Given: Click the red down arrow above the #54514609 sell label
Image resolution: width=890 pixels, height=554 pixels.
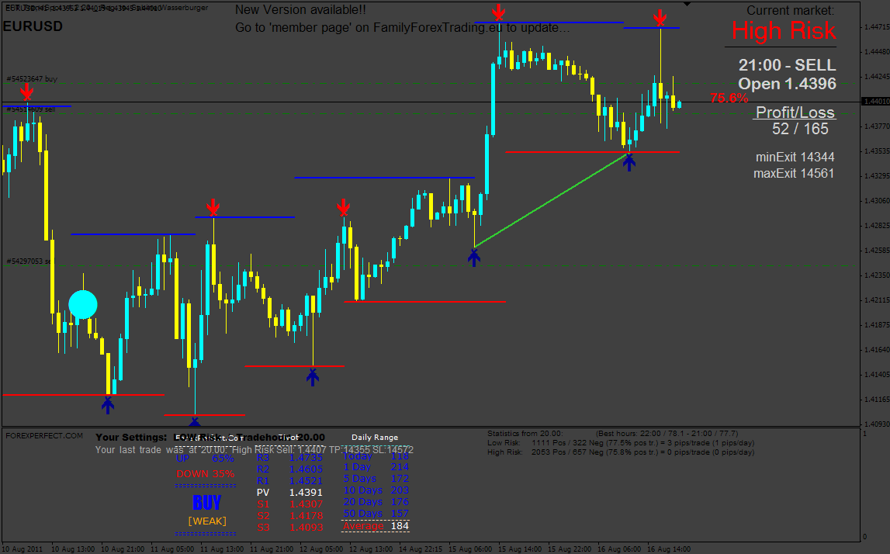Looking at the screenshot, I should pos(26,92).
